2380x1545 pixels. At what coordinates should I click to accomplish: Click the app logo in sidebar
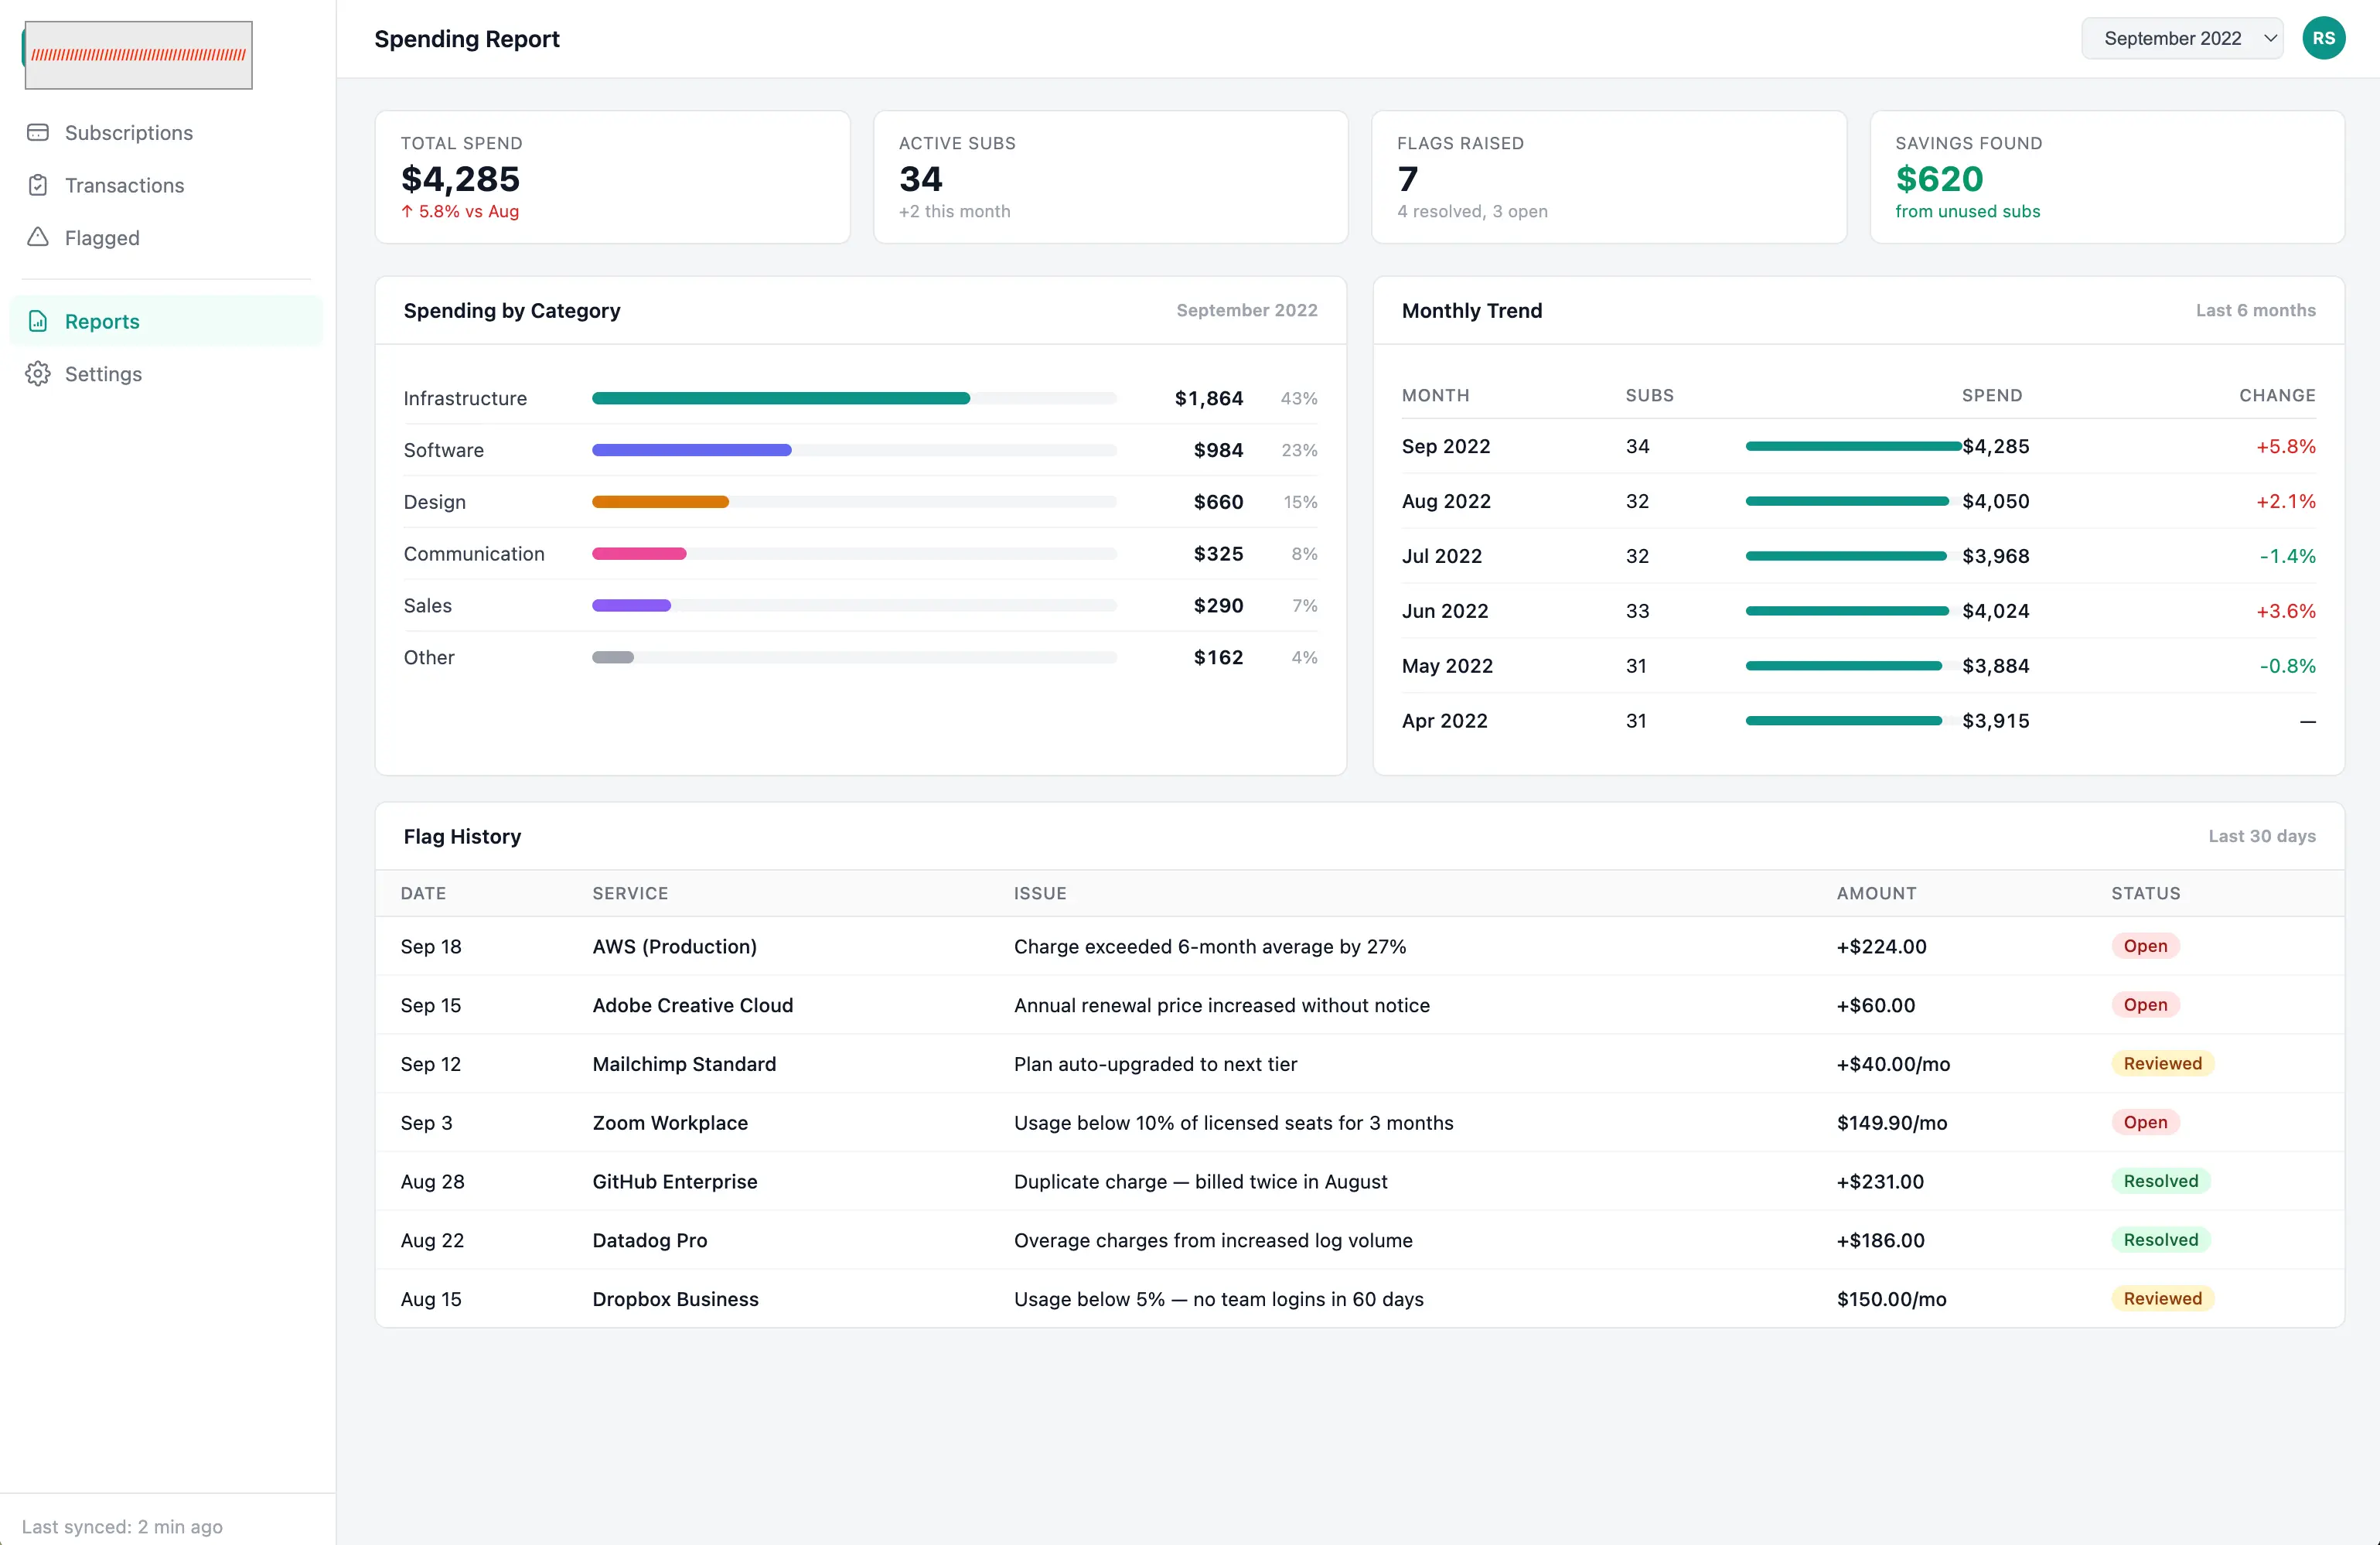click(x=138, y=55)
